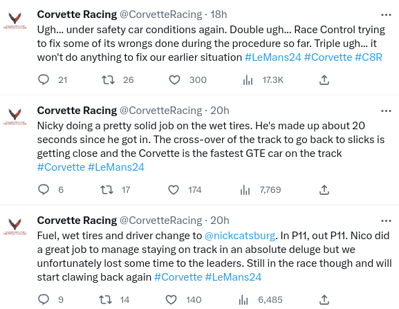Viewport: 399px width, 309px height.
Task: Share the driver change tweet
Action: [x=324, y=299]
